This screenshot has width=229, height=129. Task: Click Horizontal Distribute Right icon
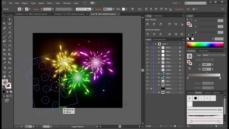[182, 34]
